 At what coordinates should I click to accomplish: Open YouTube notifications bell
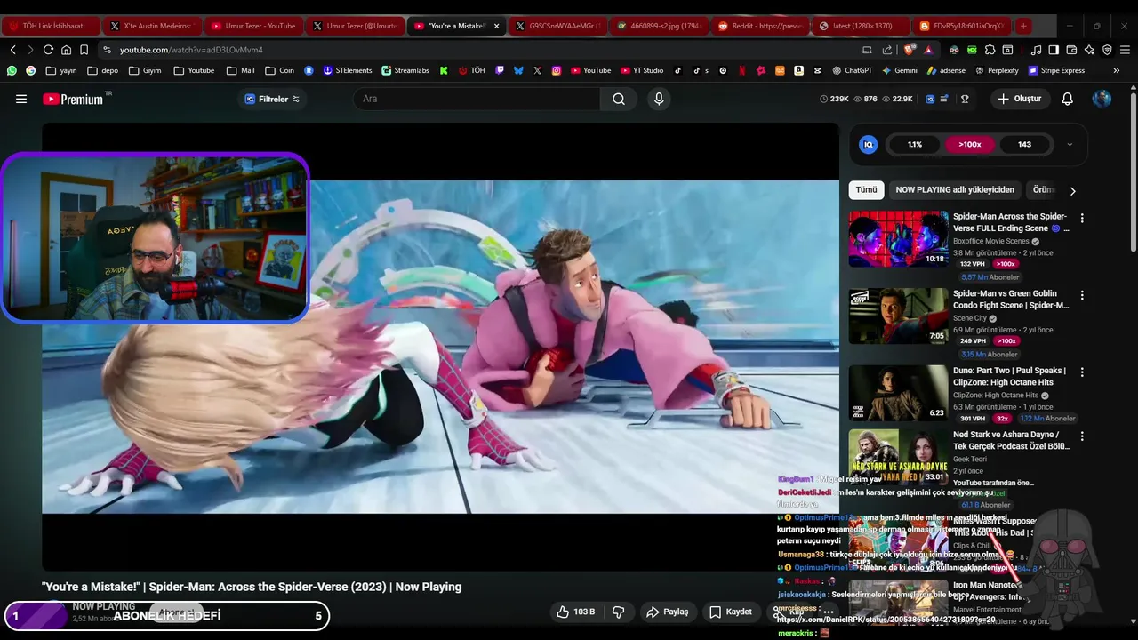coord(1068,99)
